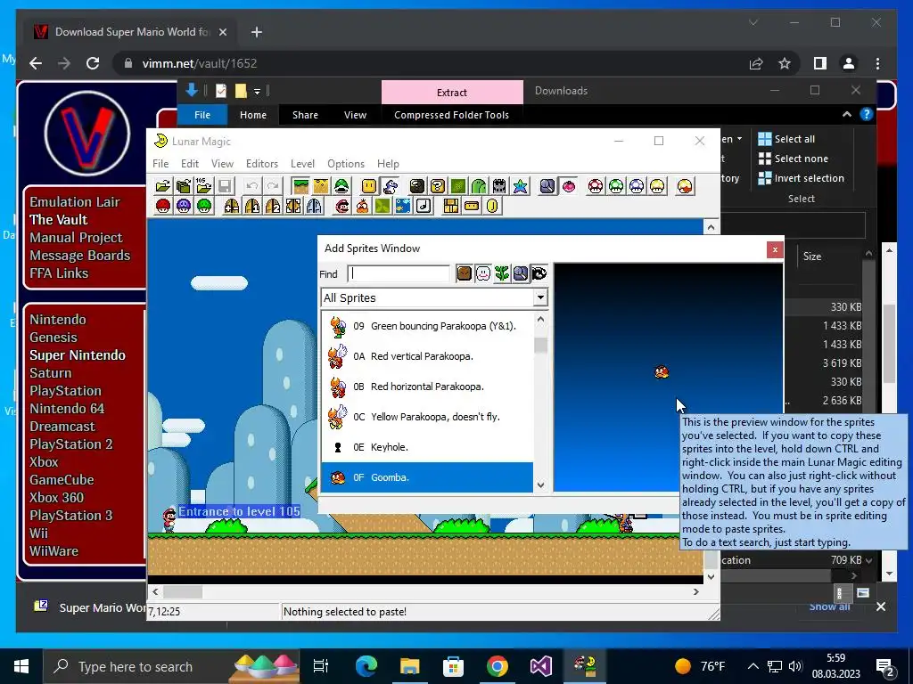Click the Find text field in Add Sprites Window
The image size is (913, 684).
pos(399,273)
